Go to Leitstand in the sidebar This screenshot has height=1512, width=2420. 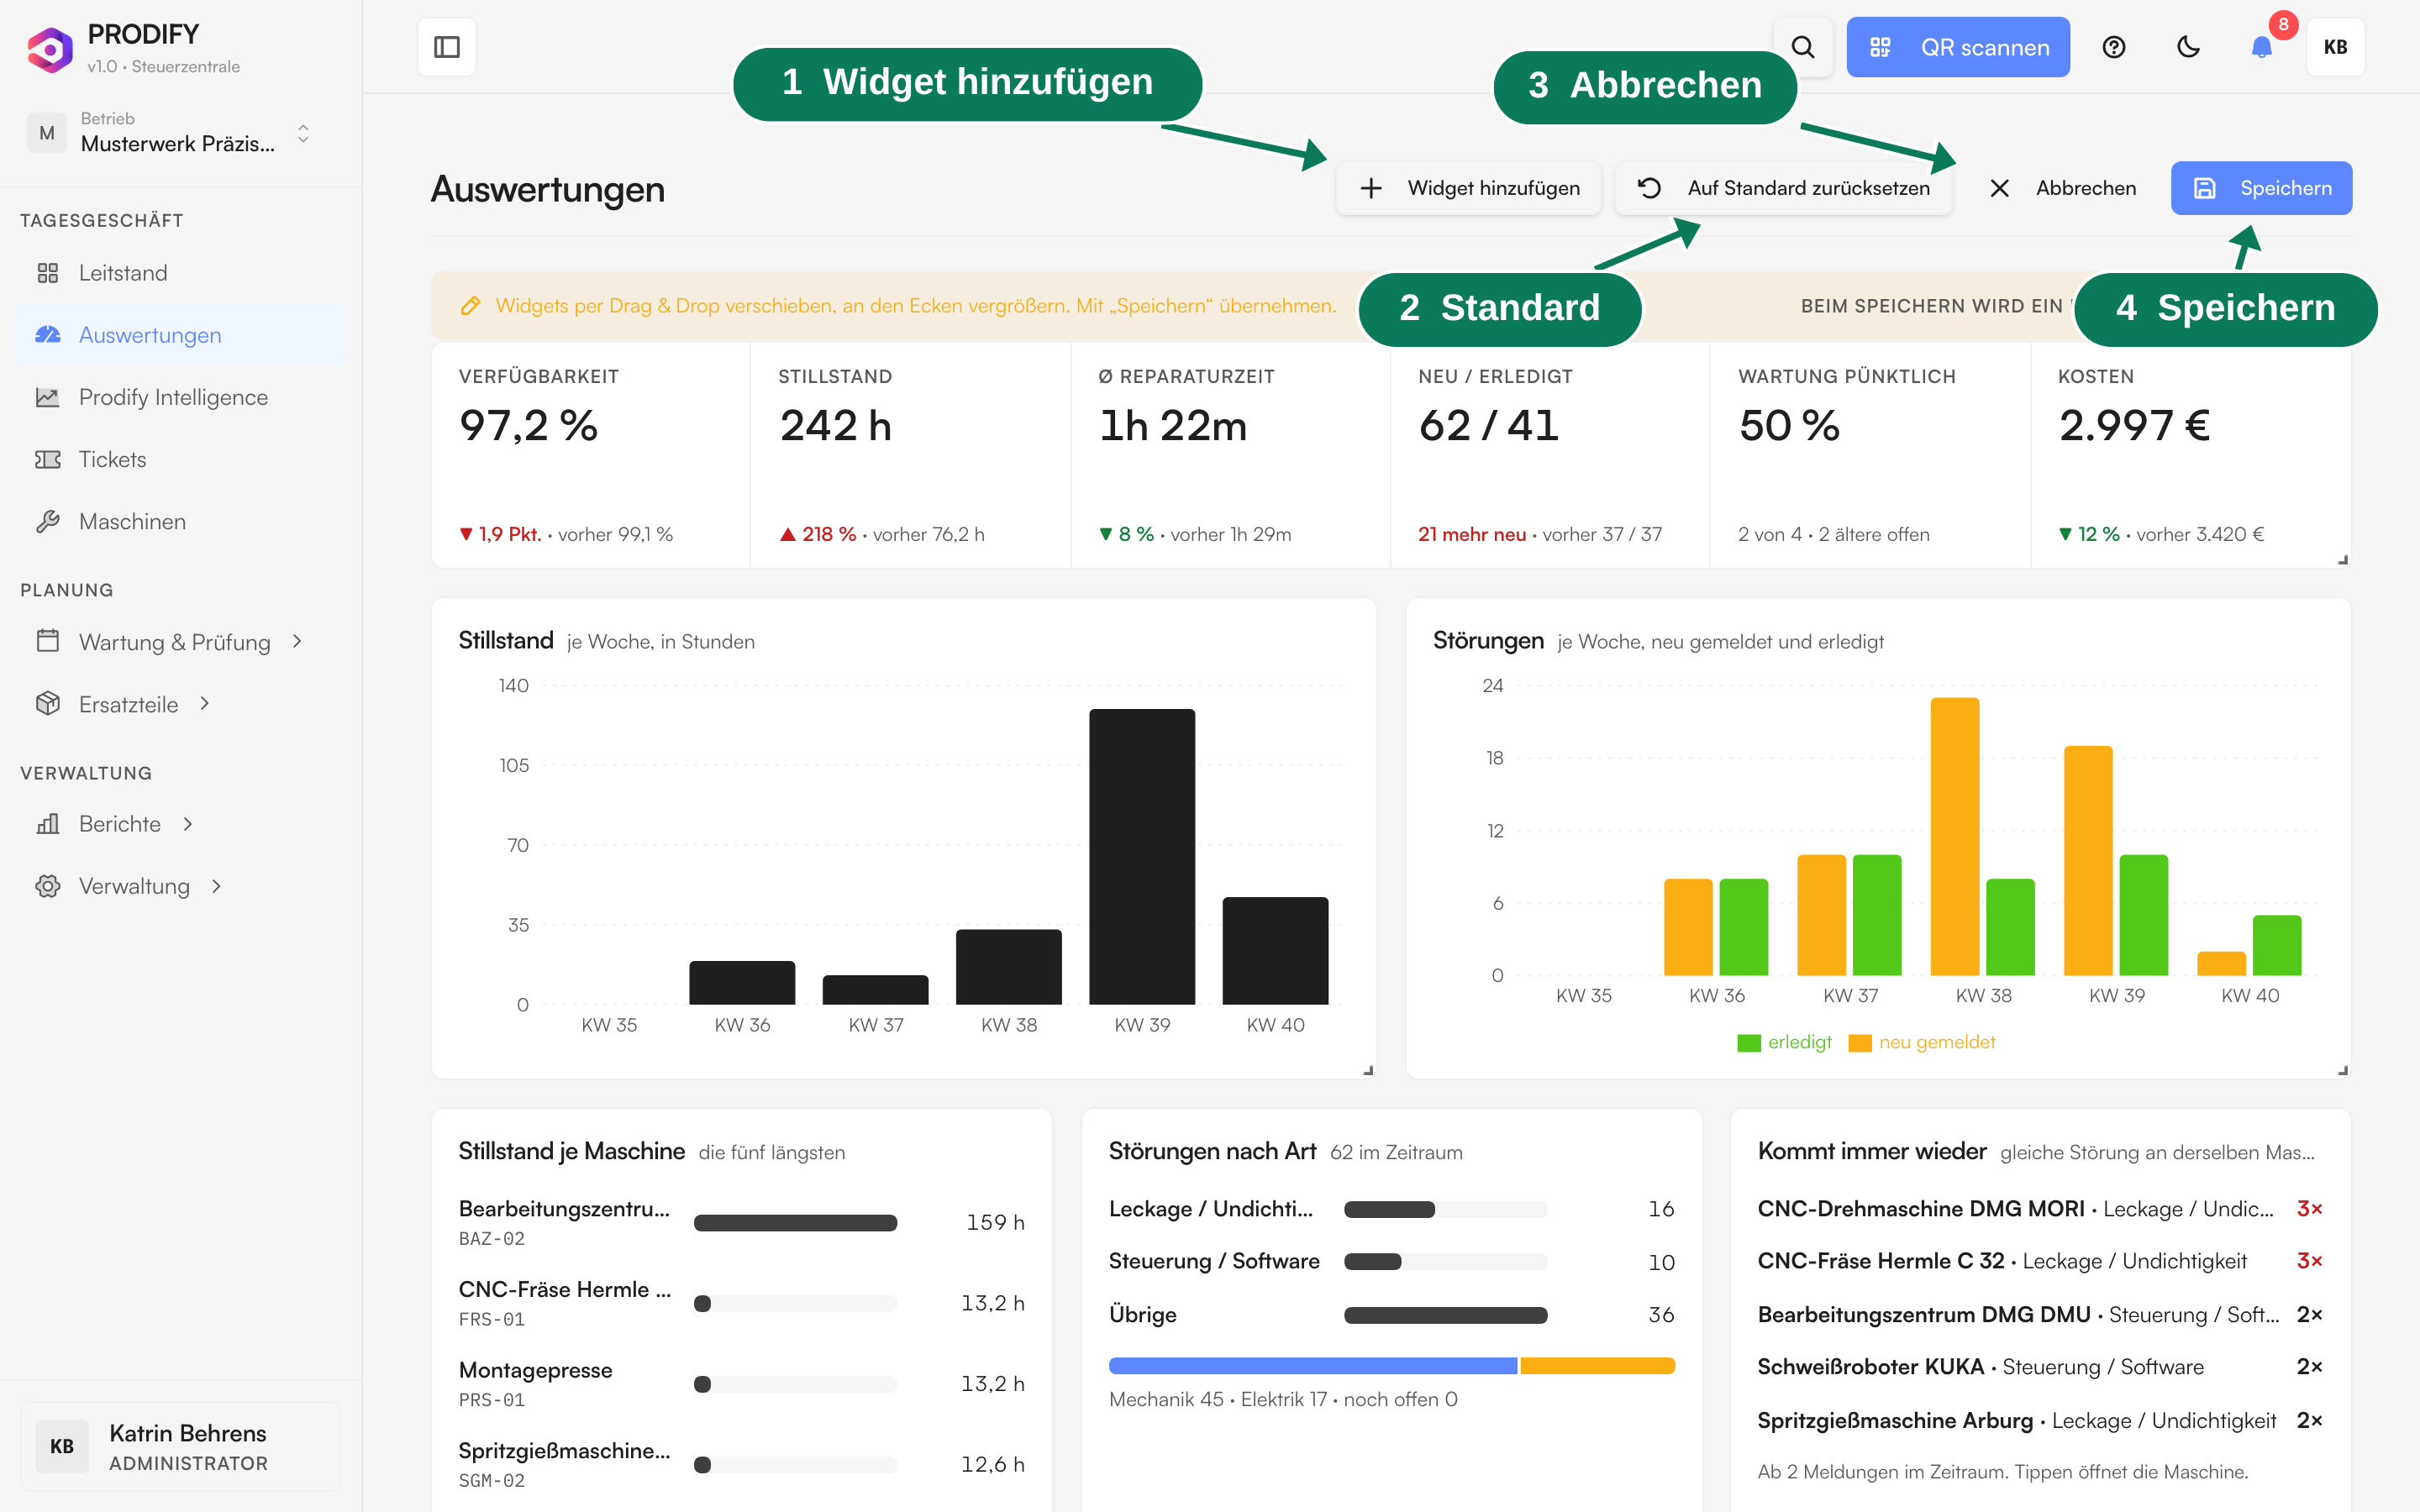pyautogui.click(x=123, y=273)
